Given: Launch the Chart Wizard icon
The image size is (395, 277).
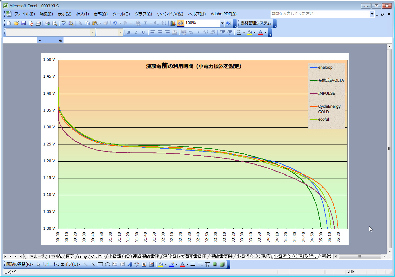Looking at the screenshot, I should [173, 23].
